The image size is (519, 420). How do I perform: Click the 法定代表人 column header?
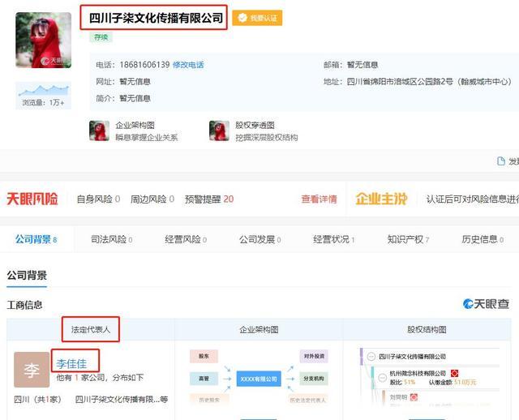click(91, 329)
